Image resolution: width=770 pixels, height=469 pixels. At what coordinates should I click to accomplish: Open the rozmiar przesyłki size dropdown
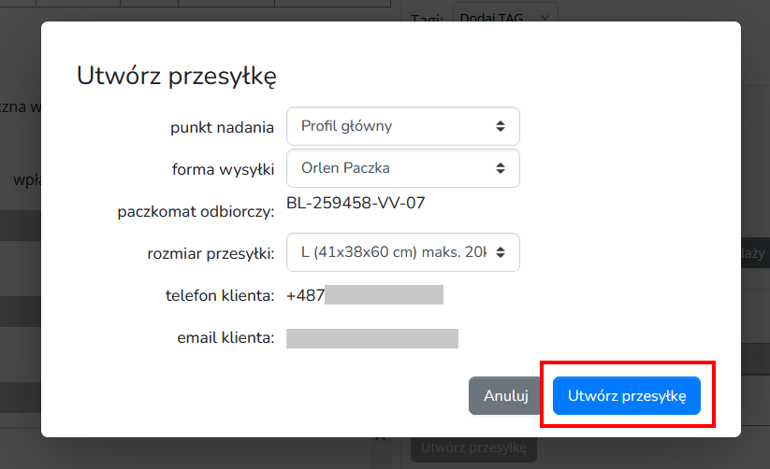tap(402, 252)
